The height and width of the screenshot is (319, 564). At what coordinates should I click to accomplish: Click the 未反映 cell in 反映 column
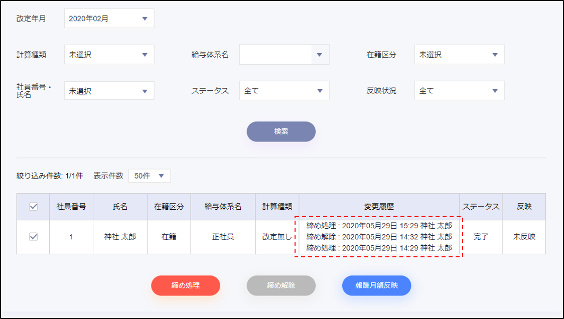point(524,237)
